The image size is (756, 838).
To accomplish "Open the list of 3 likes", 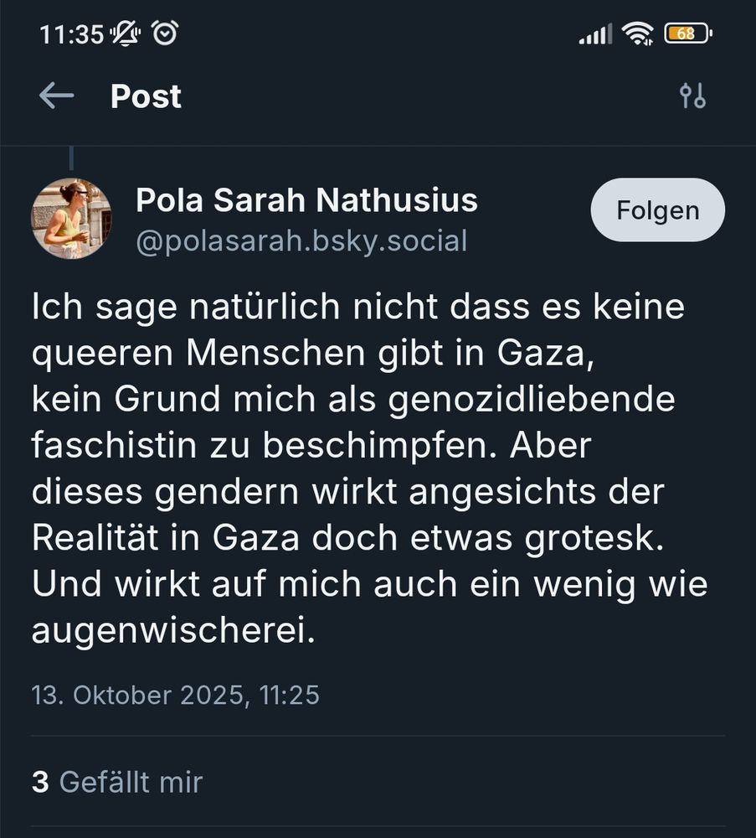I will [x=116, y=781].
